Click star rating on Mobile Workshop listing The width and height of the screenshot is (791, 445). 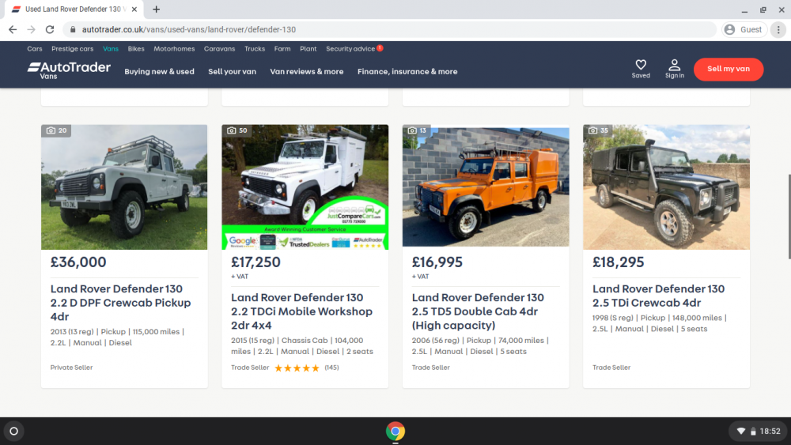click(297, 368)
